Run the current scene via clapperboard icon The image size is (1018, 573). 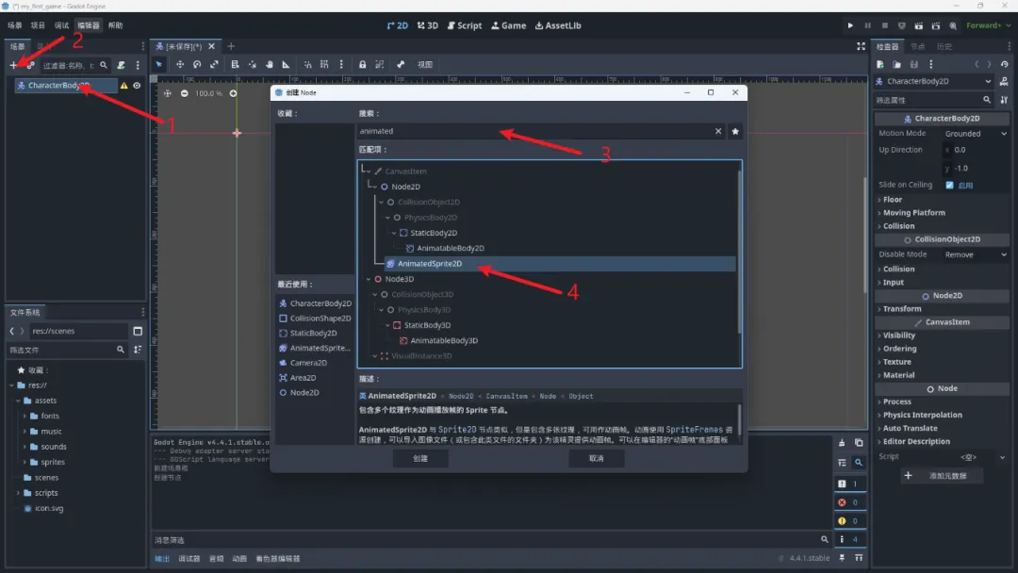[919, 25]
